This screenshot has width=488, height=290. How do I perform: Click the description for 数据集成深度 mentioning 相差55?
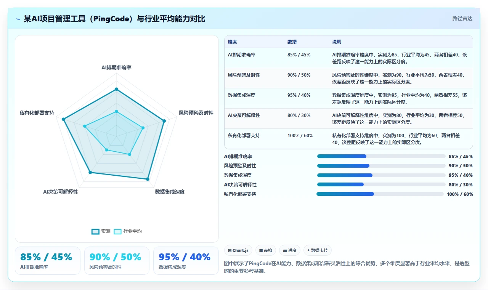400,98
